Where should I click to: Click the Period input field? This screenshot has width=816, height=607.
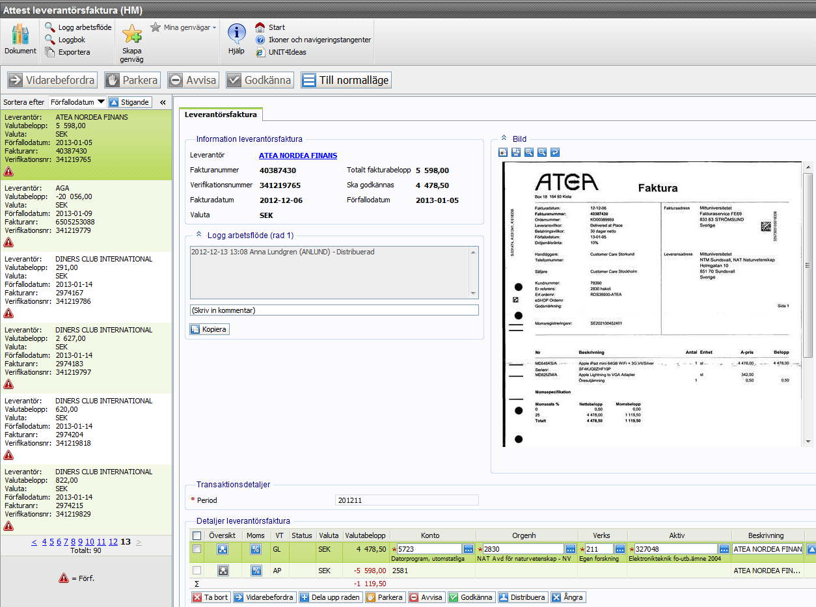[407, 500]
